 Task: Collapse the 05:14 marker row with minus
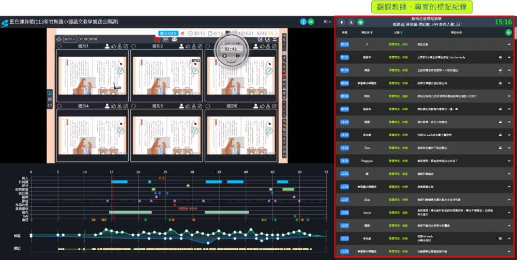[x=509, y=44]
